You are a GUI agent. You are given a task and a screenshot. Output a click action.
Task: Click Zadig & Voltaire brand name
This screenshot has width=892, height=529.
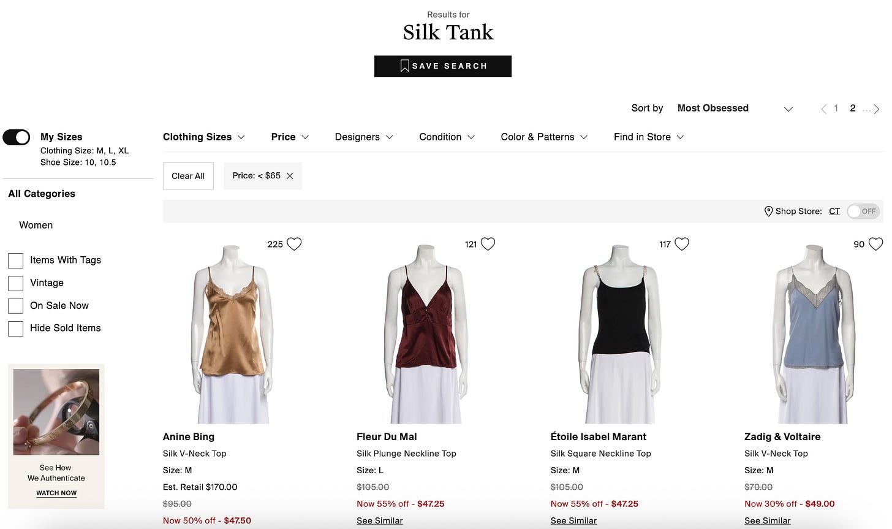tap(782, 437)
